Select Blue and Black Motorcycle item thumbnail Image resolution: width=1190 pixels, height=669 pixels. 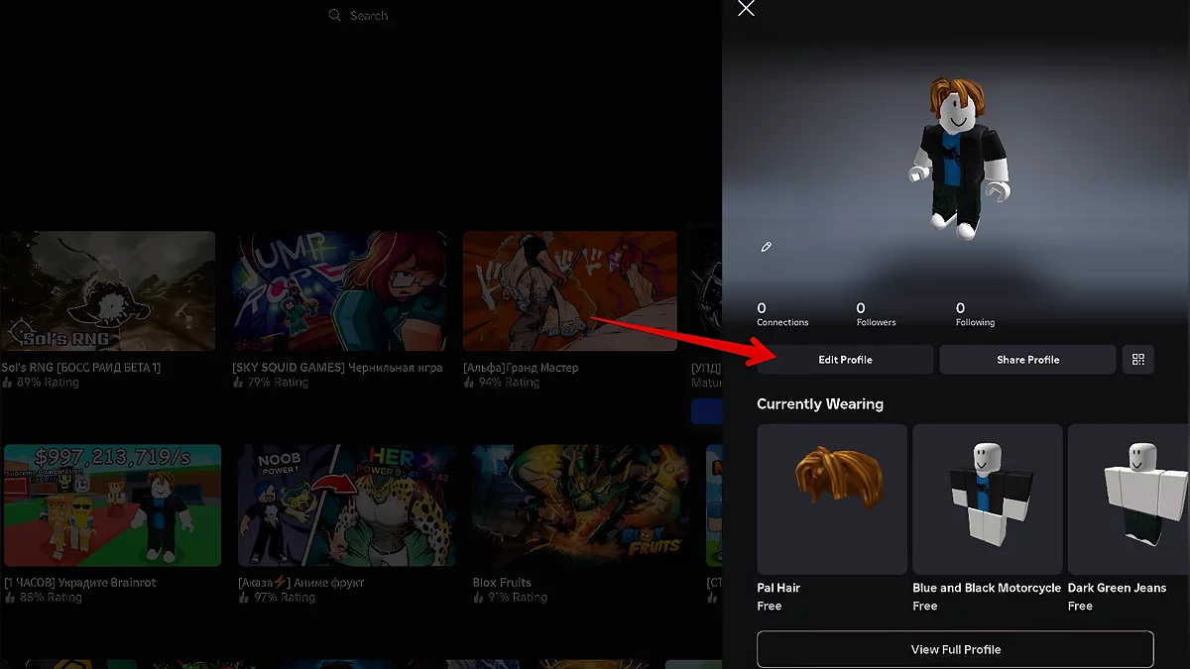pos(988,500)
